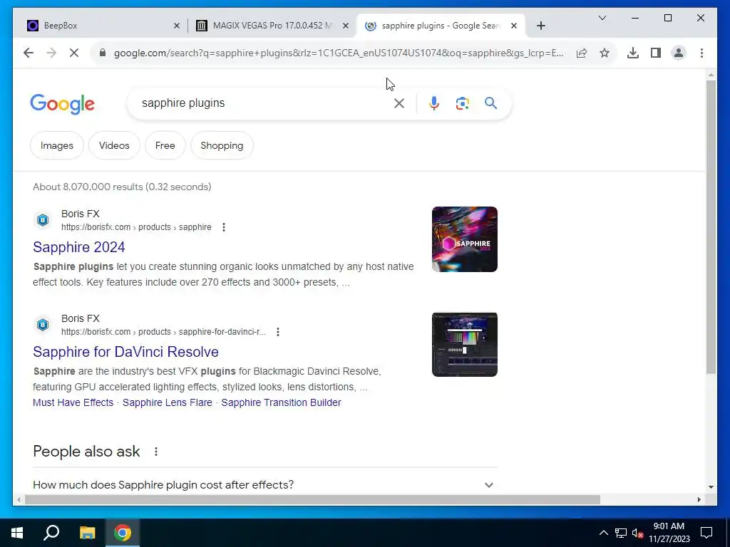This screenshot has width=730, height=547.
Task: Toggle the Chrome side panel icon
Action: click(x=656, y=53)
